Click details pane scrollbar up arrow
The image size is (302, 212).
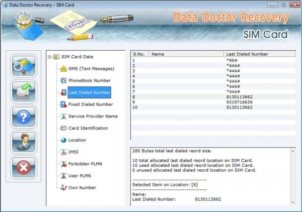pos(293,151)
